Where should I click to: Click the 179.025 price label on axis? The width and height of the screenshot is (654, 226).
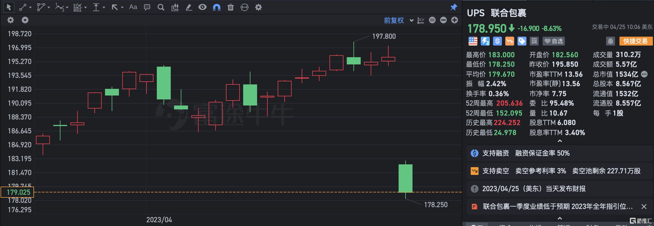point(18,192)
